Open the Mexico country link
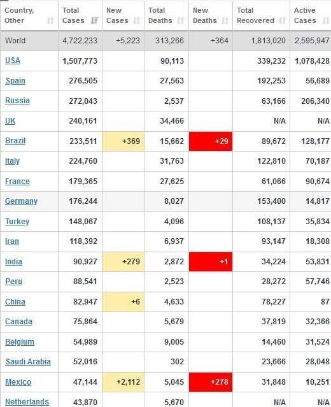 coord(18,382)
